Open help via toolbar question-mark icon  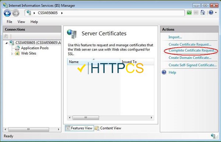[x=211, y=13]
